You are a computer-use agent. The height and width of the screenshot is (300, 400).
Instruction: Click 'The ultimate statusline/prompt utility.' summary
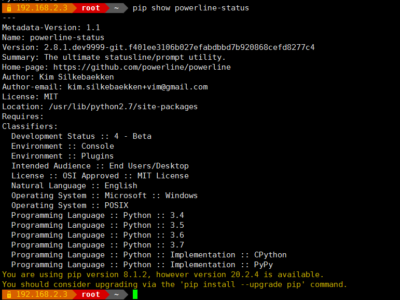[x=135, y=57]
